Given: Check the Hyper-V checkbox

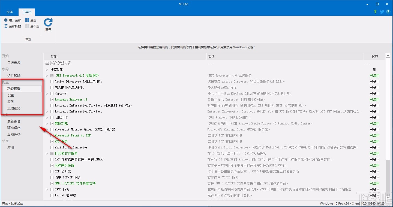Looking at the screenshot, I should 52,93.
